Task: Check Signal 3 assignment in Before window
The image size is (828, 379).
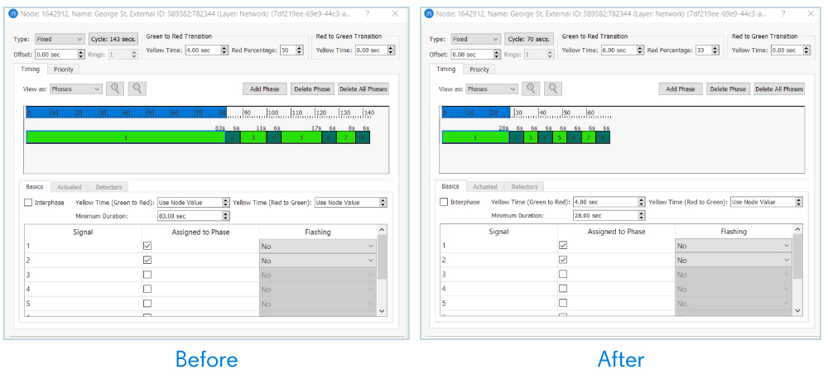Action: (x=147, y=275)
